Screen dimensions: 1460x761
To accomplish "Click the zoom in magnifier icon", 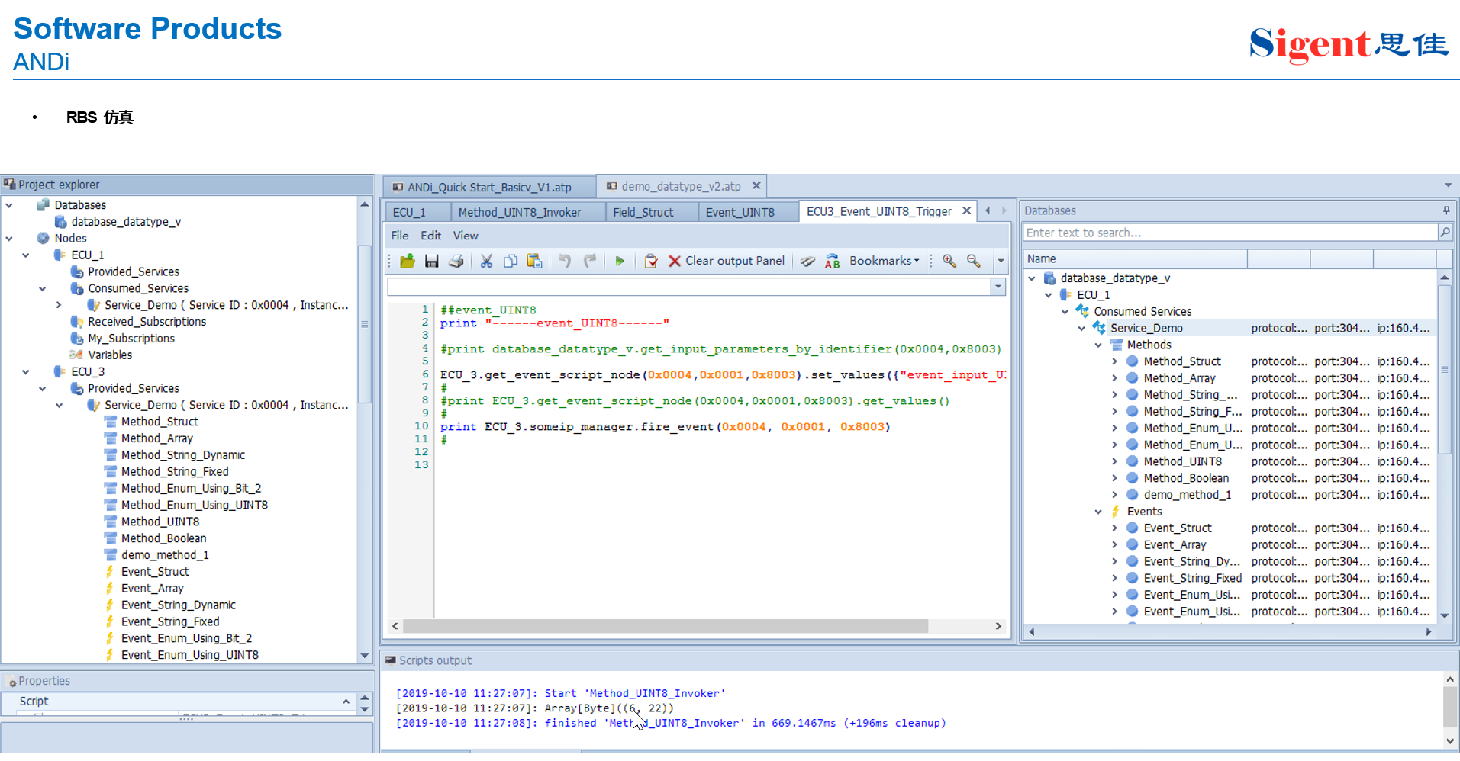I will [x=949, y=261].
